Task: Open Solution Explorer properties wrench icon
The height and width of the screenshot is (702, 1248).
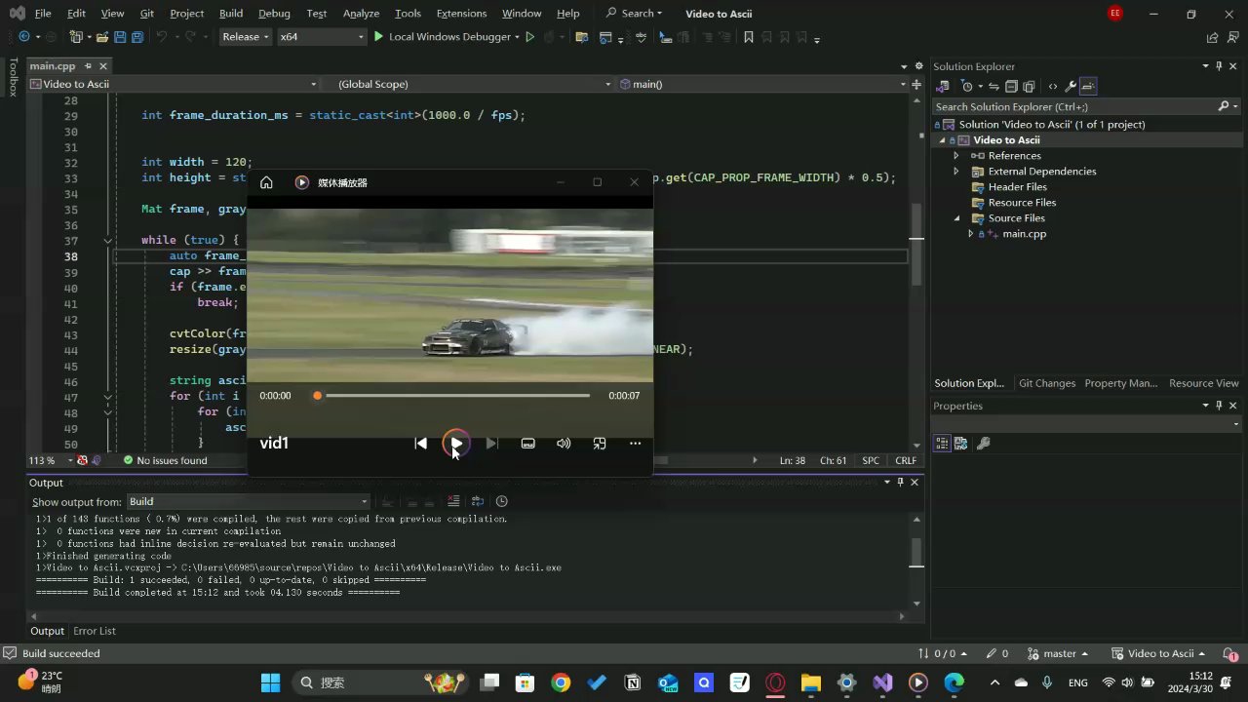Action: pyautogui.click(x=1071, y=87)
